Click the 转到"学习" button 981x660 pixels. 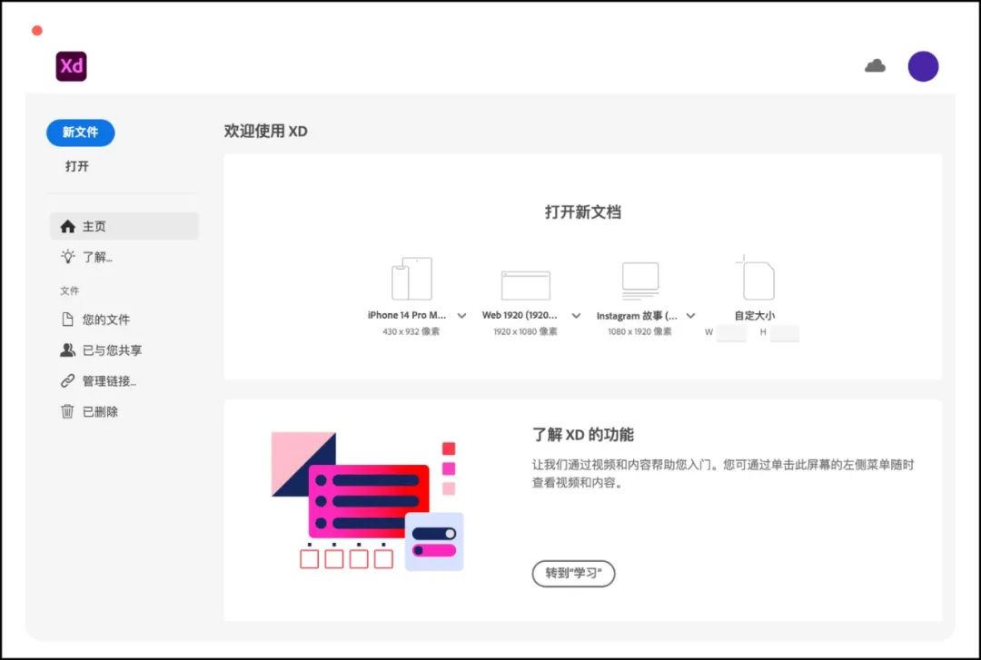coord(573,574)
